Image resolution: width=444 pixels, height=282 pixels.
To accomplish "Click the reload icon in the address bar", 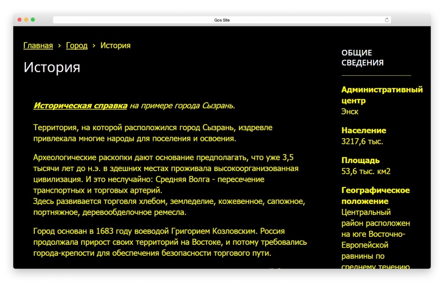I will click(387, 20).
